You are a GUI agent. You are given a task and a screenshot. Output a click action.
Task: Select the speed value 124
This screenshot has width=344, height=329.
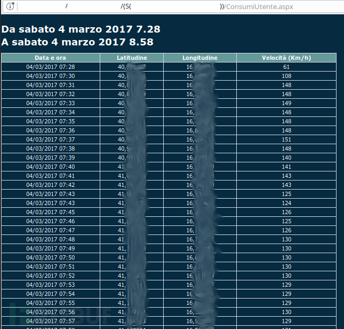coord(286,203)
